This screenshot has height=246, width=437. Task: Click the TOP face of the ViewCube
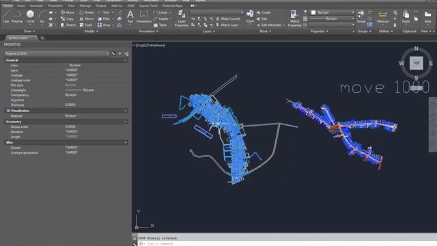coord(416,63)
